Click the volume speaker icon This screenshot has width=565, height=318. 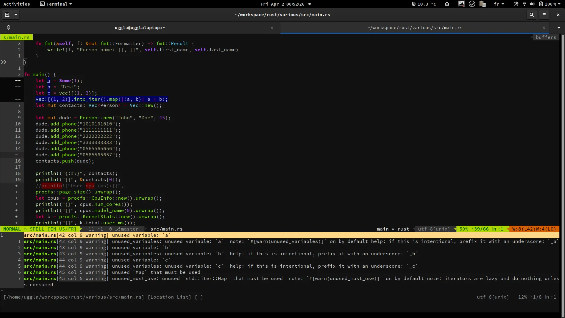(532, 4)
